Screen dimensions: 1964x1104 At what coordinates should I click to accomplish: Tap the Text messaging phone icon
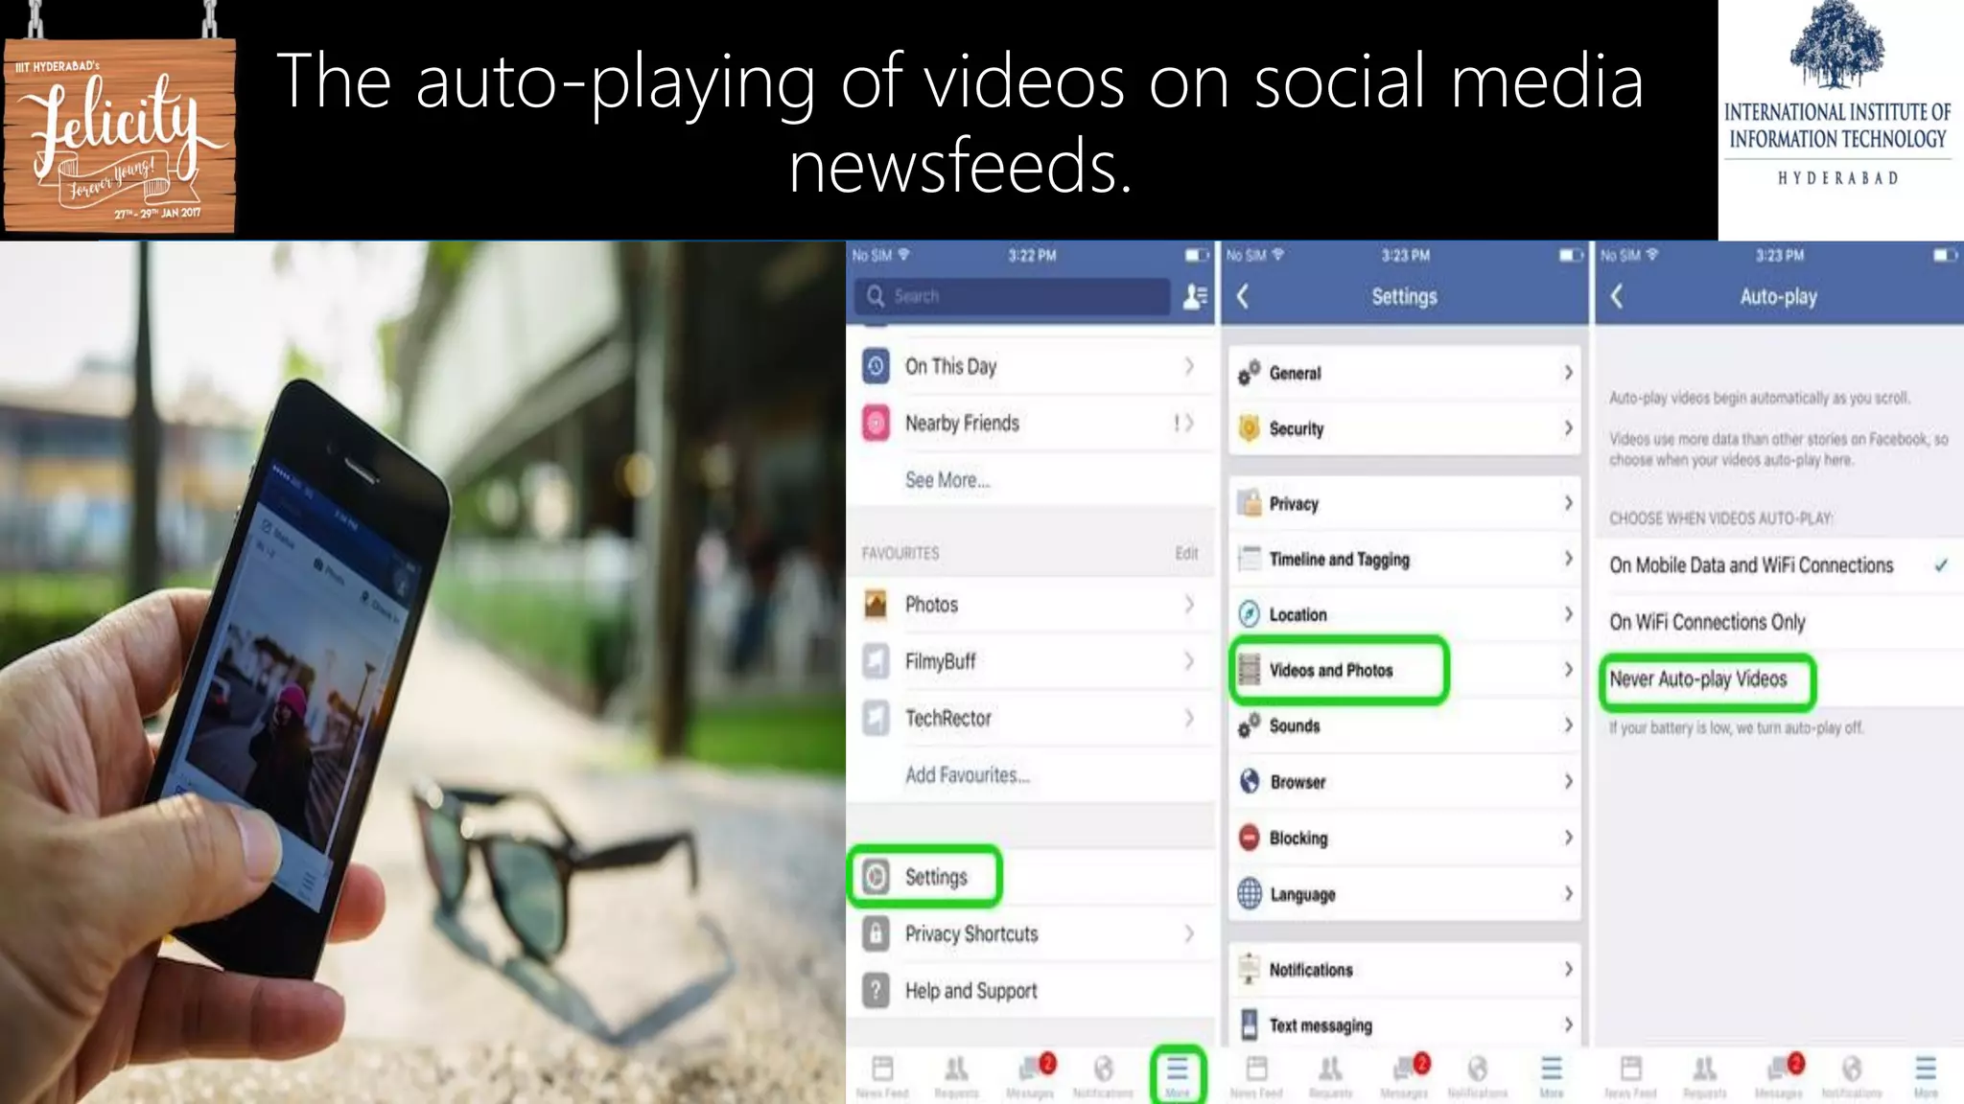pyautogui.click(x=1249, y=1025)
